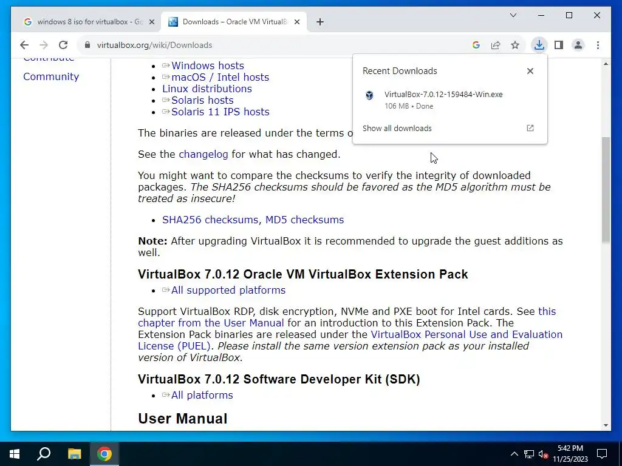Share this page via the share icon
The width and height of the screenshot is (622, 466).
tap(496, 45)
